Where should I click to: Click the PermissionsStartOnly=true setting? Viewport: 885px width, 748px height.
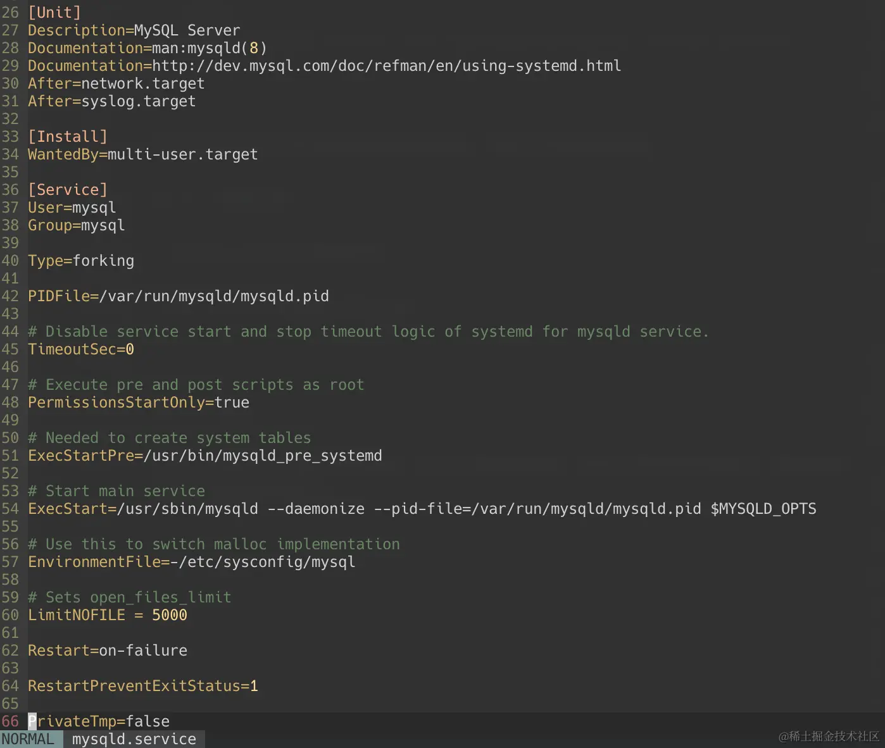(138, 402)
